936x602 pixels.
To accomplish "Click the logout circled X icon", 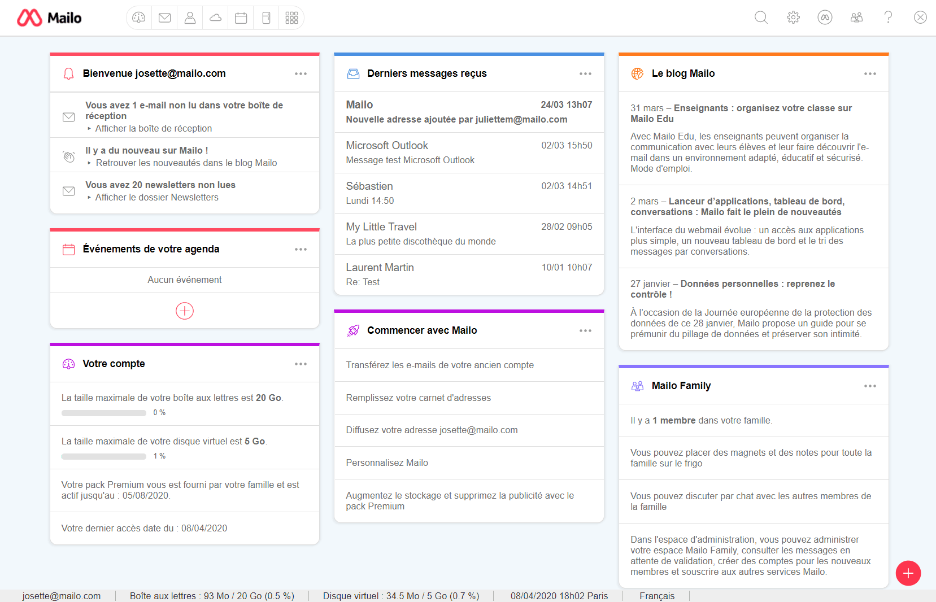I will (x=920, y=18).
